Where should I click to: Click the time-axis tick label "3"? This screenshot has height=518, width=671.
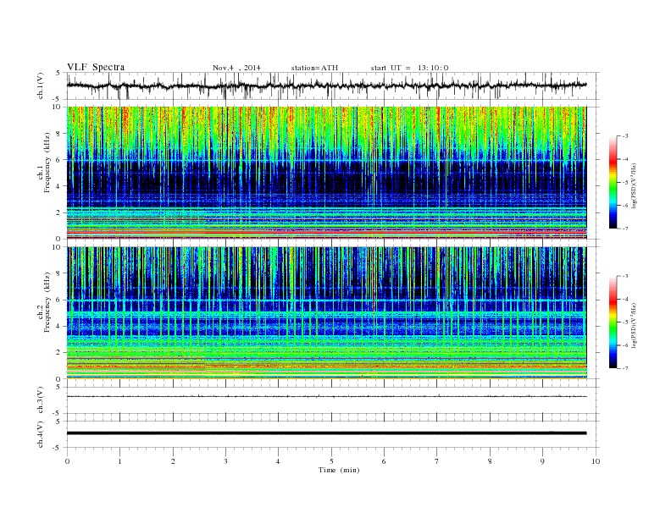[225, 461]
